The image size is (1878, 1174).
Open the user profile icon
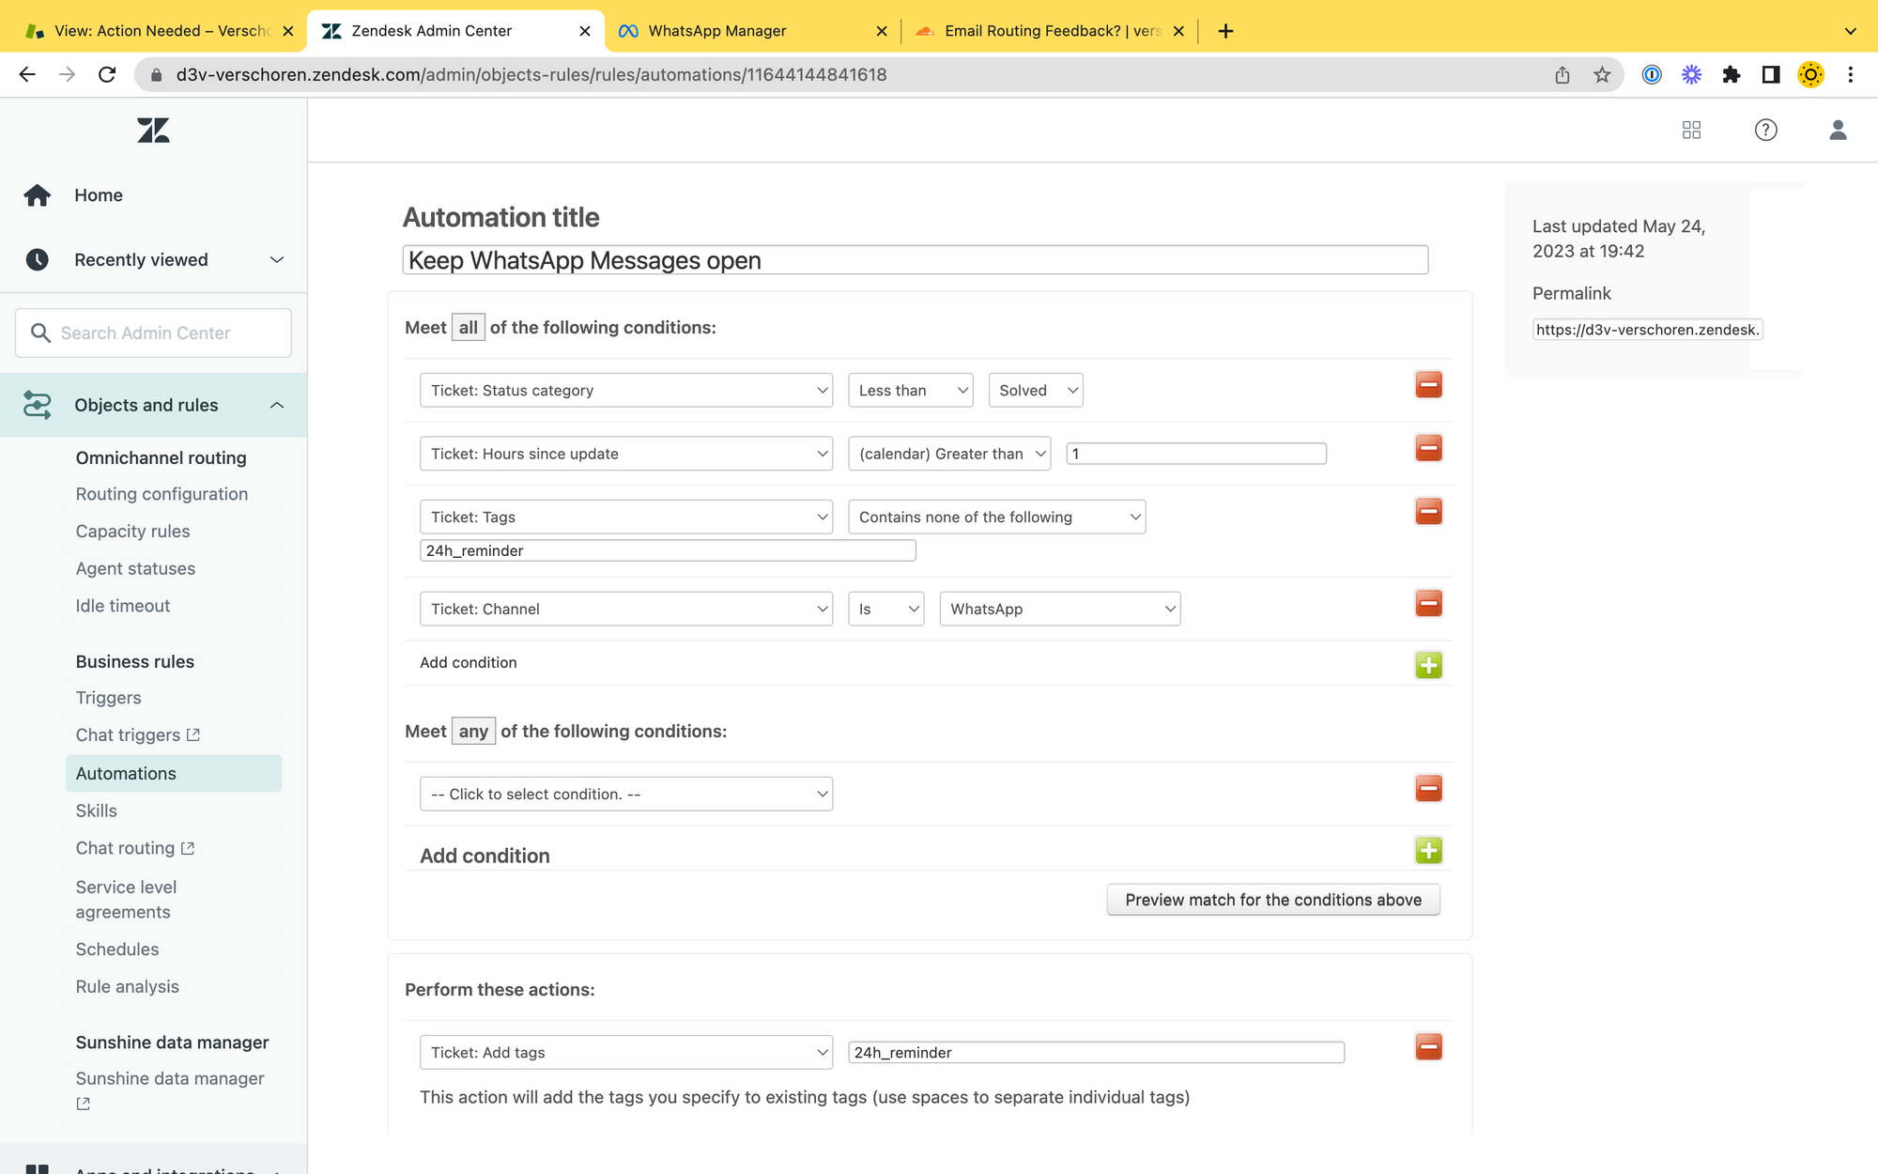click(1838, 130)
